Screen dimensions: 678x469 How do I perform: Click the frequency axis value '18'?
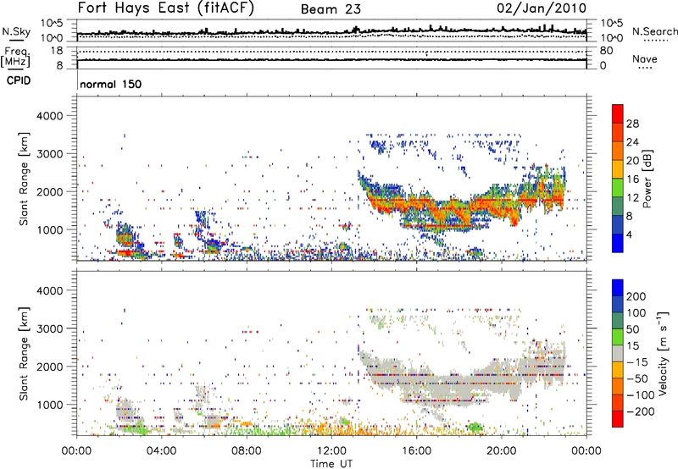pyautogui.click(x=57, y=51)
